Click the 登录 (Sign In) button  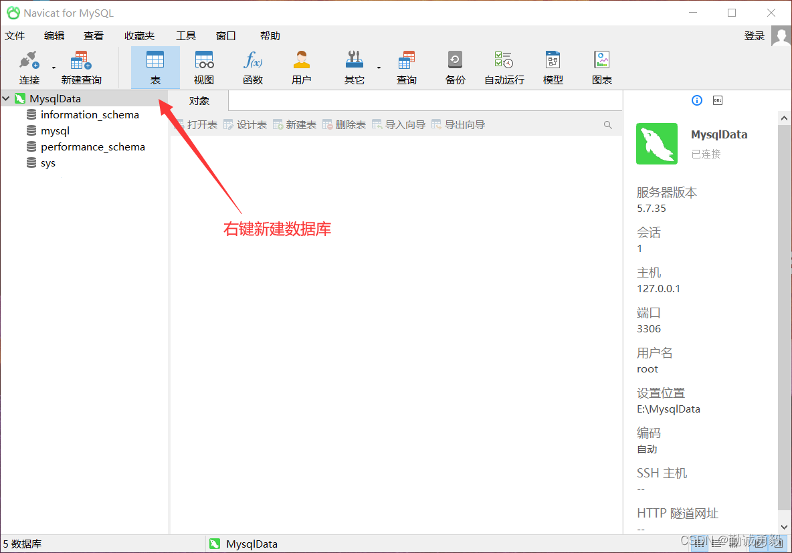pyautogui.click(x=754, y=36)
